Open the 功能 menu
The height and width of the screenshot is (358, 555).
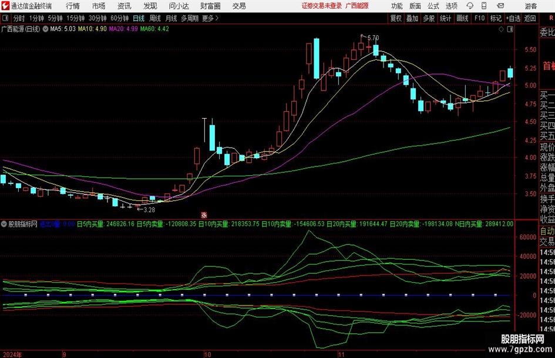pyautogui.click(x=397, y=6)
